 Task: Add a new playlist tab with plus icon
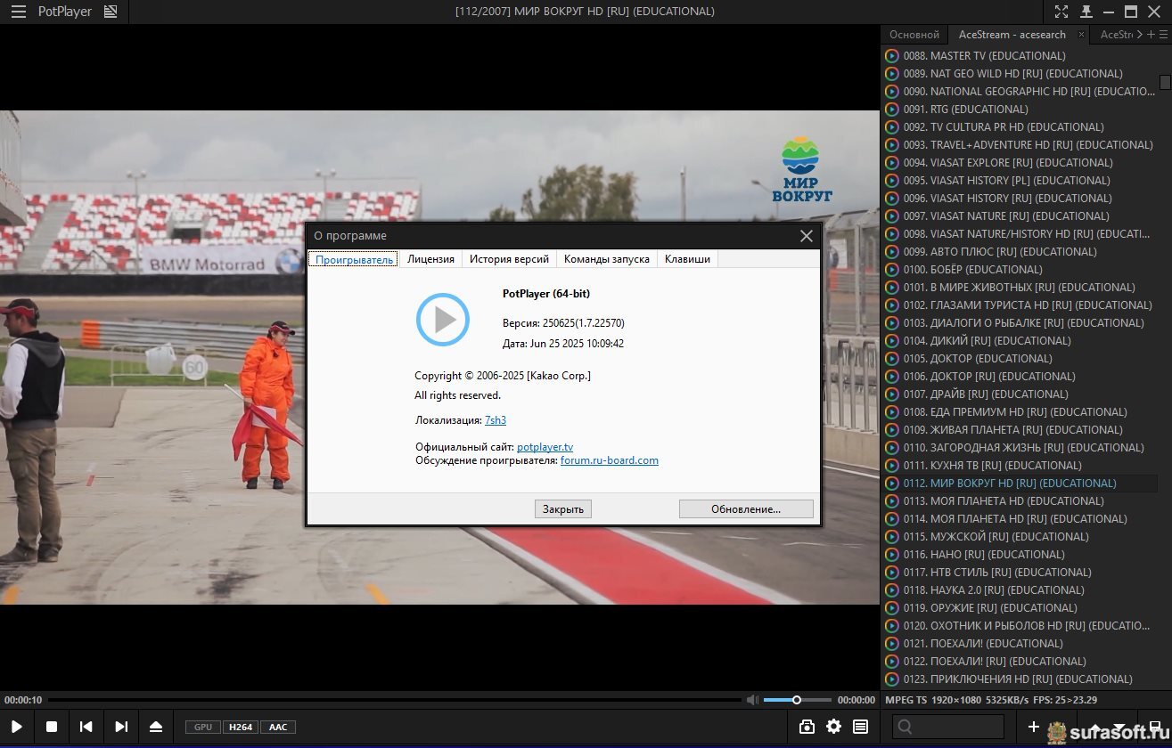[1151, 35]
